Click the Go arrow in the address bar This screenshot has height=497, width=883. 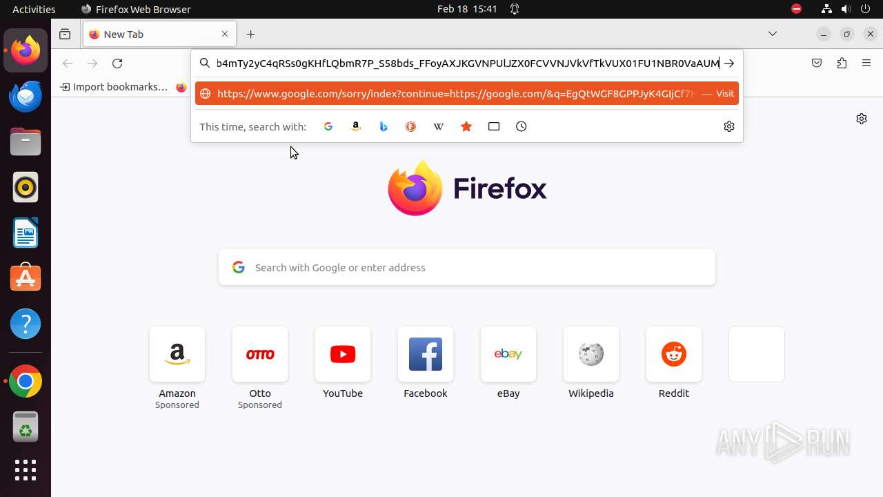click(729, 64)
